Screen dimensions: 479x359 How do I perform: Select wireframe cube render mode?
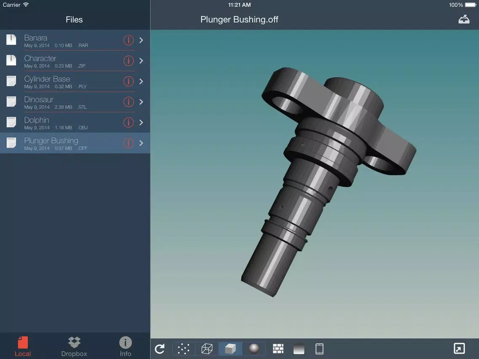[207, 348]
